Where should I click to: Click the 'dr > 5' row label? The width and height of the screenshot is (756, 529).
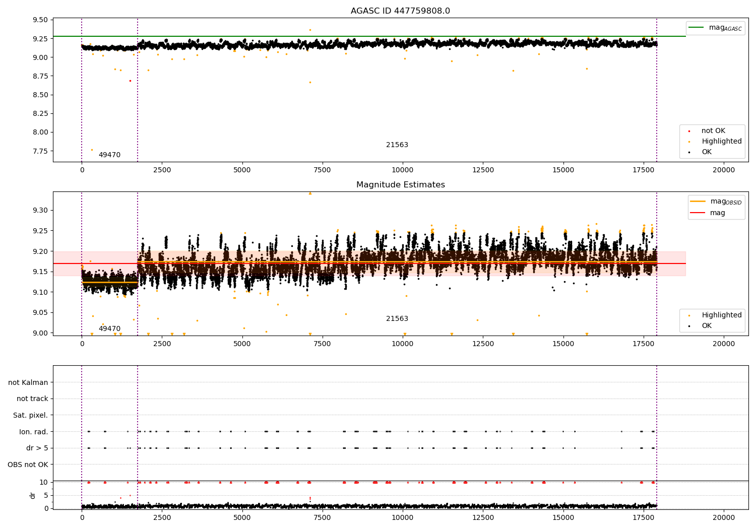pyautogui.click(x=37, y=448)
